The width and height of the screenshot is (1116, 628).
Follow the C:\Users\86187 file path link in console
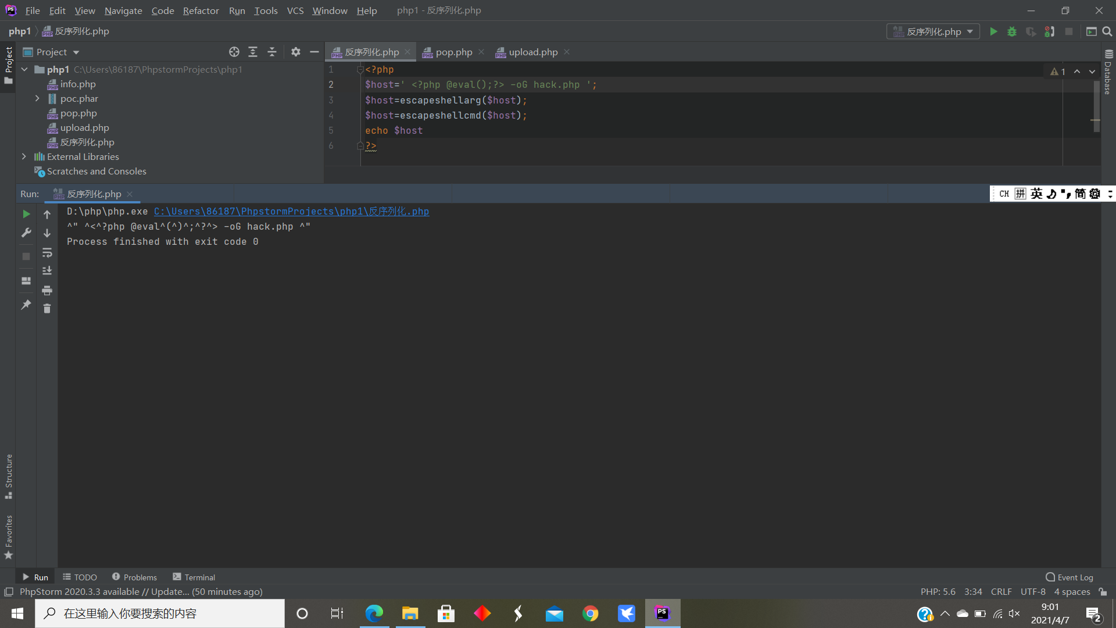coord(291,212)
